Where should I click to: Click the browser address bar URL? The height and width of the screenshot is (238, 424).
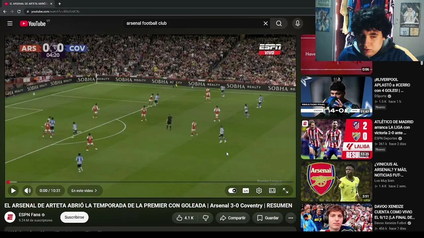click(55, 12)
